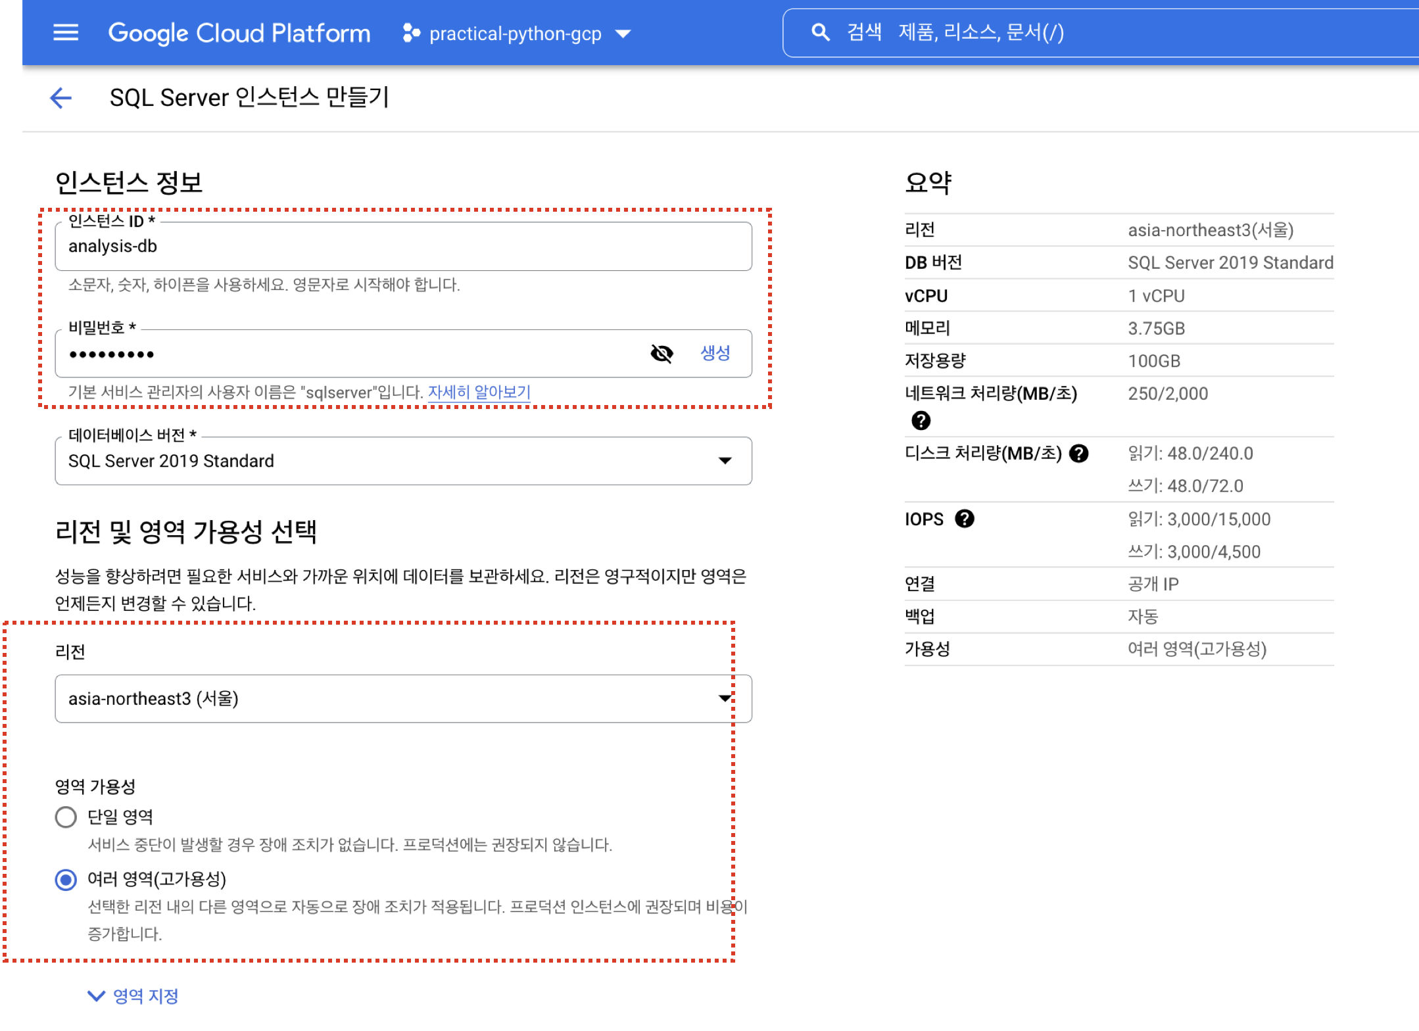Click the back arrow icon
Viewport: 1419px width, 1031px height.
pos(60,98)
